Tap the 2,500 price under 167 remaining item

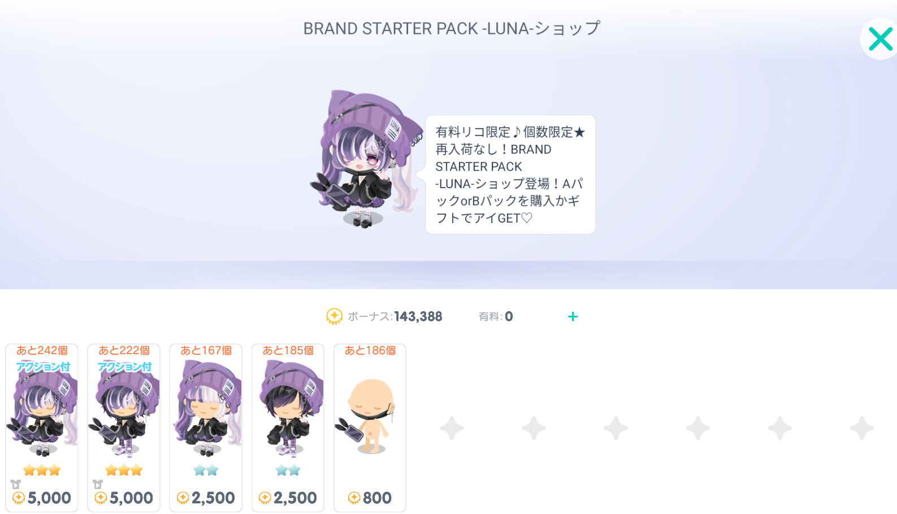click(x=213, y=498)
